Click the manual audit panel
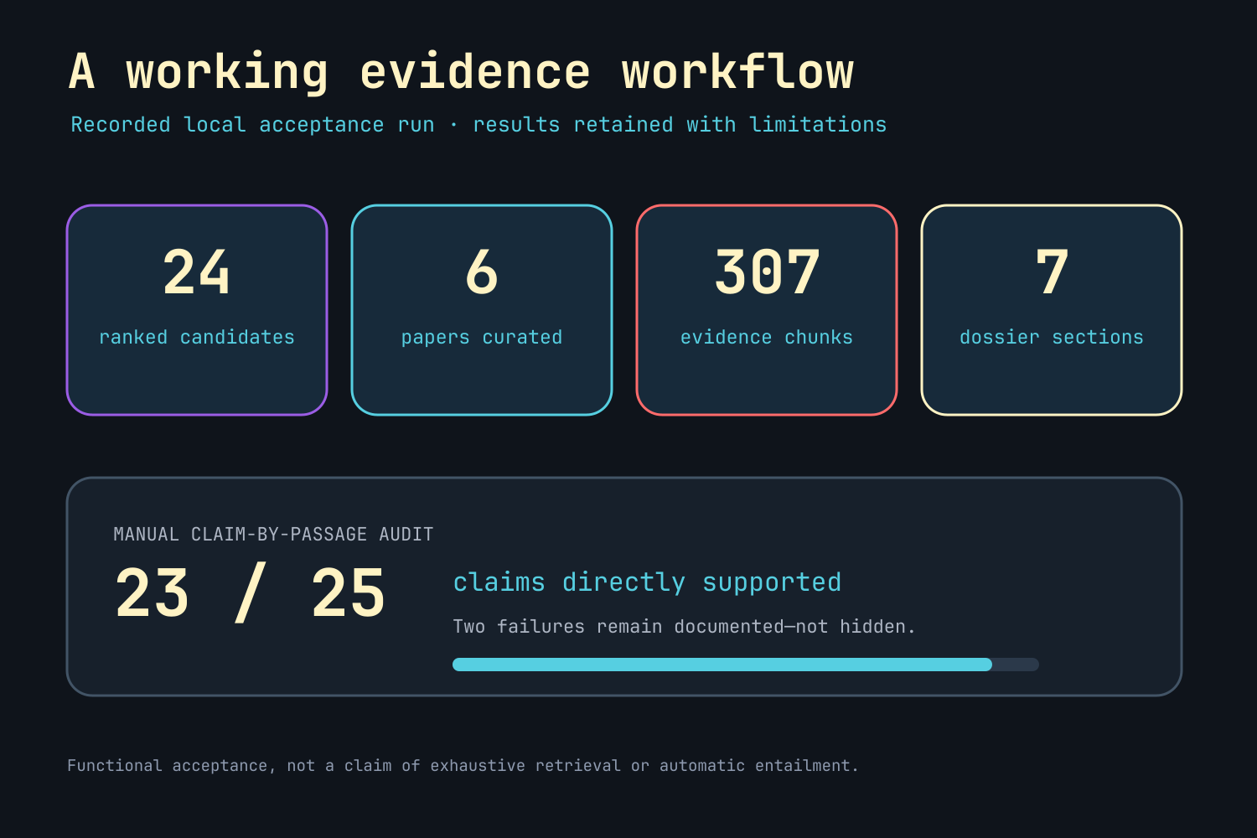1257x838 pixels. coord(624,587)
